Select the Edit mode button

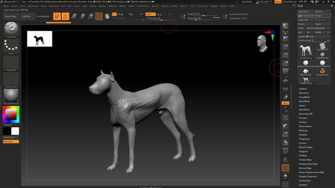coord(57,16)
